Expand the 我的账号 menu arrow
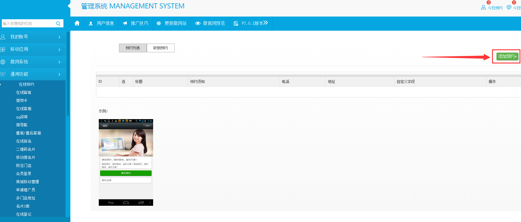521x222 pixels. (59, 37)
